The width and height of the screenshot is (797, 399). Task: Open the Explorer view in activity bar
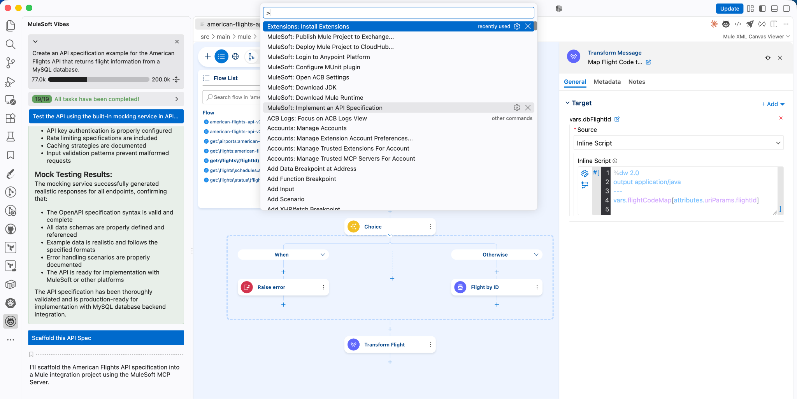pyautogui.click(x=11, y=26)
